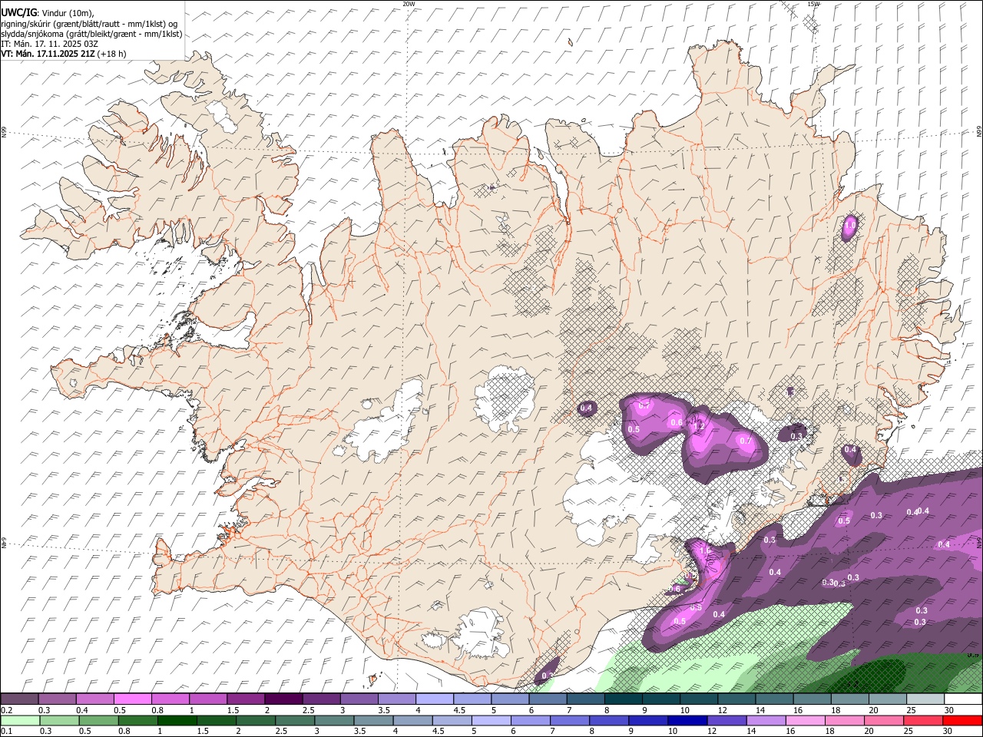Select the upper legend swatch labeled 4.5
The height and width of the screenshot is (737, 983).
[x=472, y=699]
